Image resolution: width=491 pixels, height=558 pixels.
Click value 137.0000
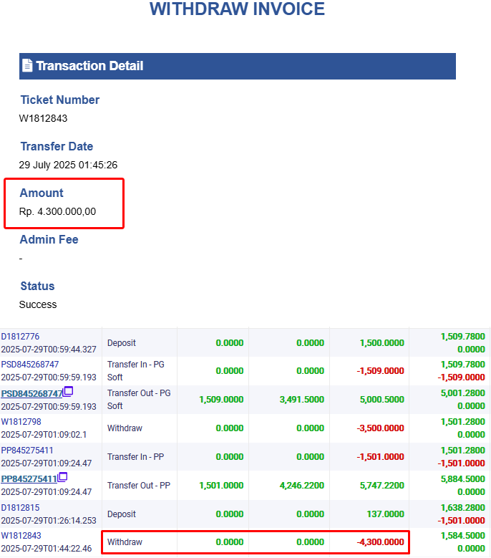[385, 514]
